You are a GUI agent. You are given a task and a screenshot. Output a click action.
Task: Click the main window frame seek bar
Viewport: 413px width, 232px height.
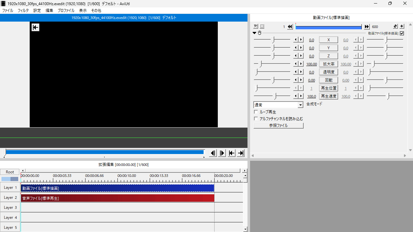tap(105, 152)
